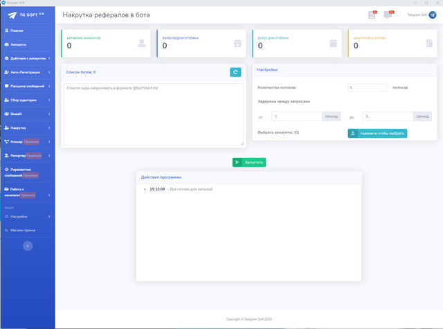Click the Telegram Soft username text
Image resolution: width=443 pixels, height=329 pixels.
(x=417, y=15)
